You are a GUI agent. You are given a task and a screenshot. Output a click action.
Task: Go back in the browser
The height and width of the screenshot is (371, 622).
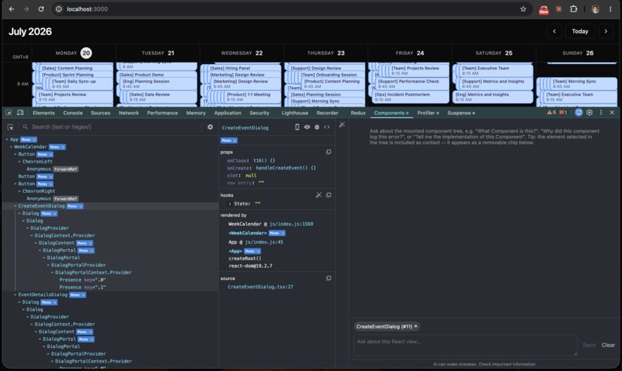[x=12, y=9]
